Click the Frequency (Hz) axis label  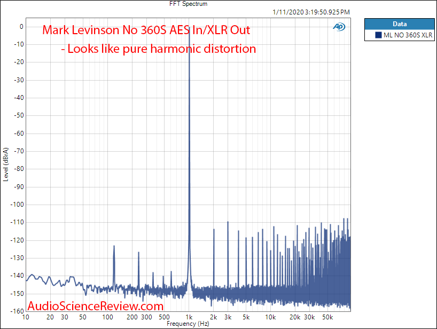click(188, 324)
